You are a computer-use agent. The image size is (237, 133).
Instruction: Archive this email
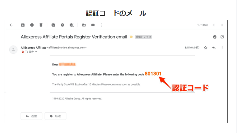pos(23,25)
